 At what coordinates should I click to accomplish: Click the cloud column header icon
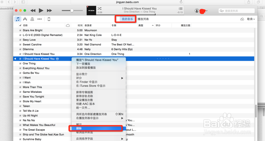point(68,25)
